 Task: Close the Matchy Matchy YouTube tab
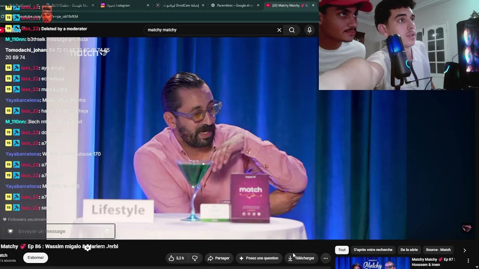[313, 6]
